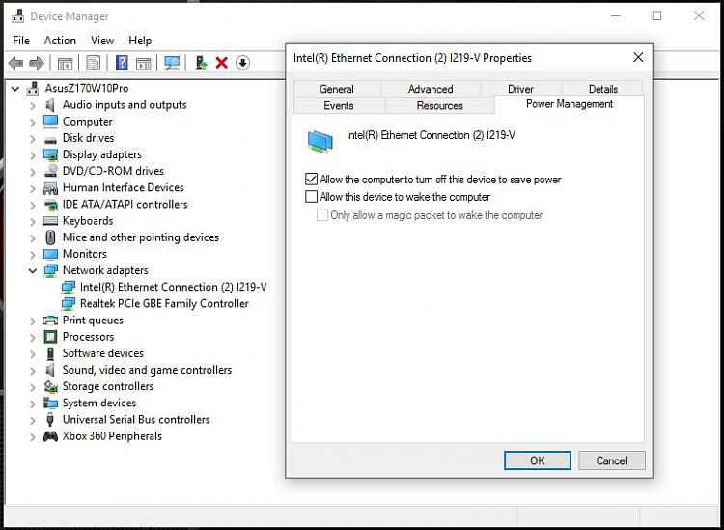
Task: Click the Storage controllers icon
Action: tap(50, 386)
